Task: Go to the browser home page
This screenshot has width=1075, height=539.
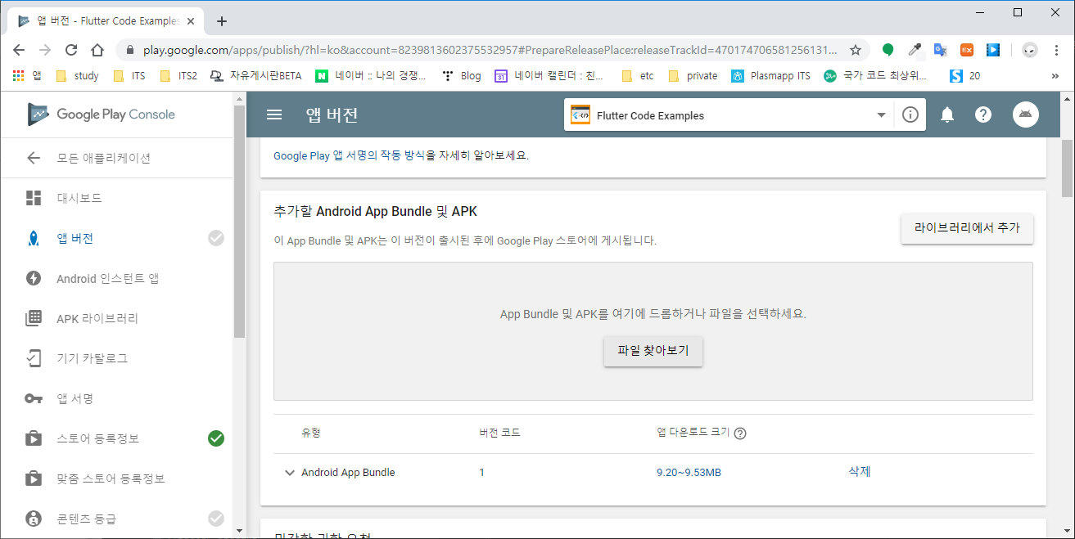Action: click(97, 50)
